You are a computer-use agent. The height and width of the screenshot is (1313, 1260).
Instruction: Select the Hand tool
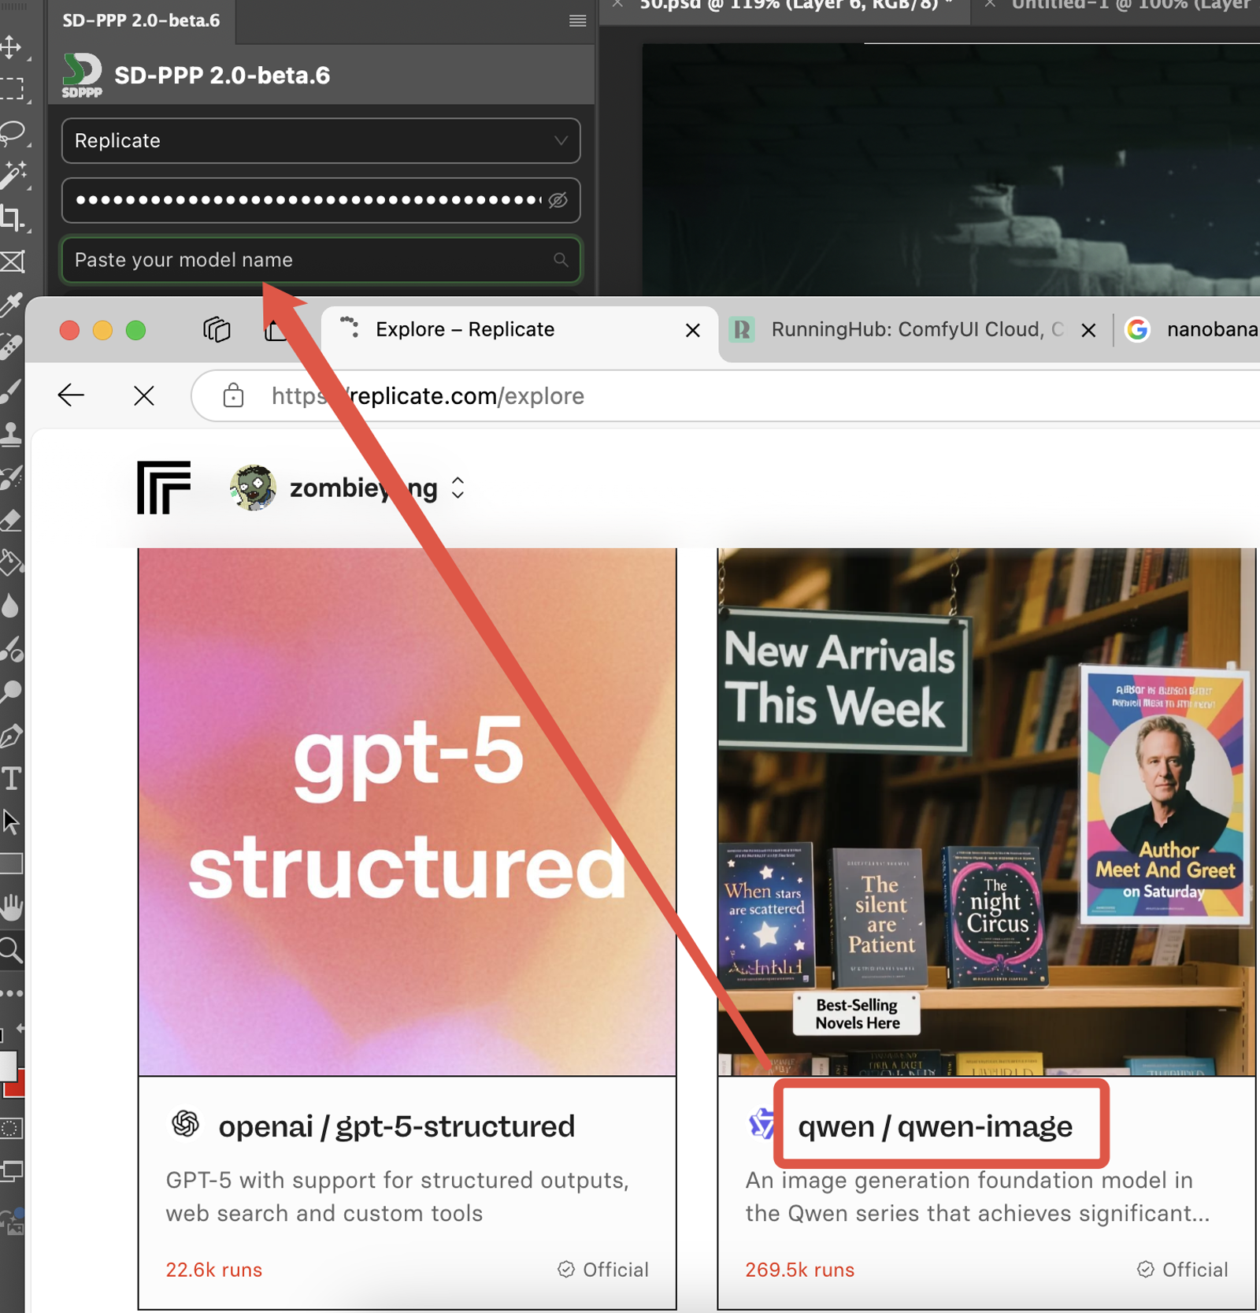(12, 907)
